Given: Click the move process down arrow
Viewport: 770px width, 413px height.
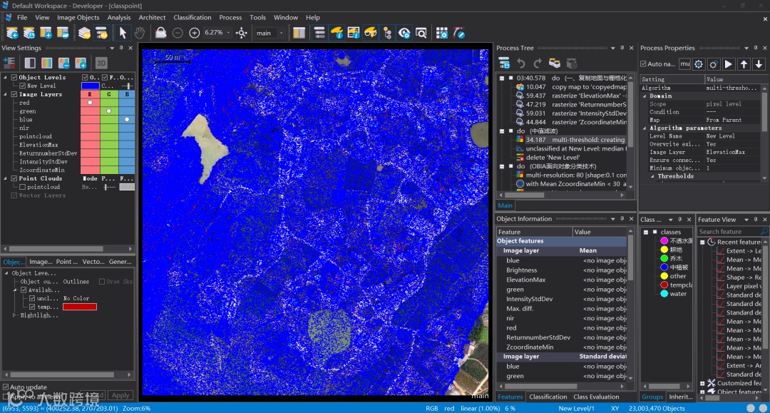Looking at the screenshot, I should (759, 64).
